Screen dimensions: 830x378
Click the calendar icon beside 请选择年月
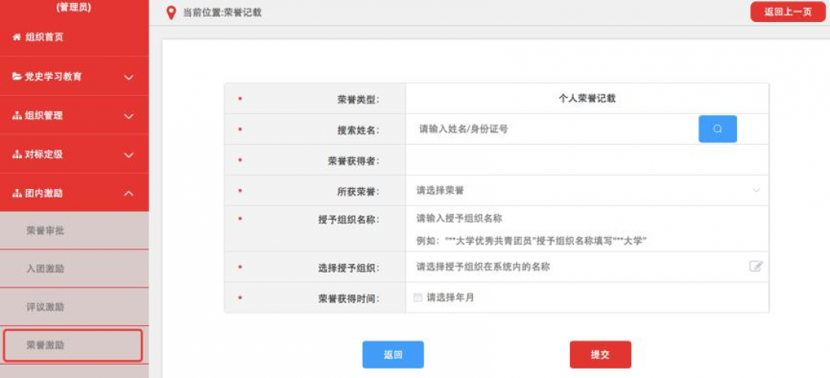click(x=418, y=298)
